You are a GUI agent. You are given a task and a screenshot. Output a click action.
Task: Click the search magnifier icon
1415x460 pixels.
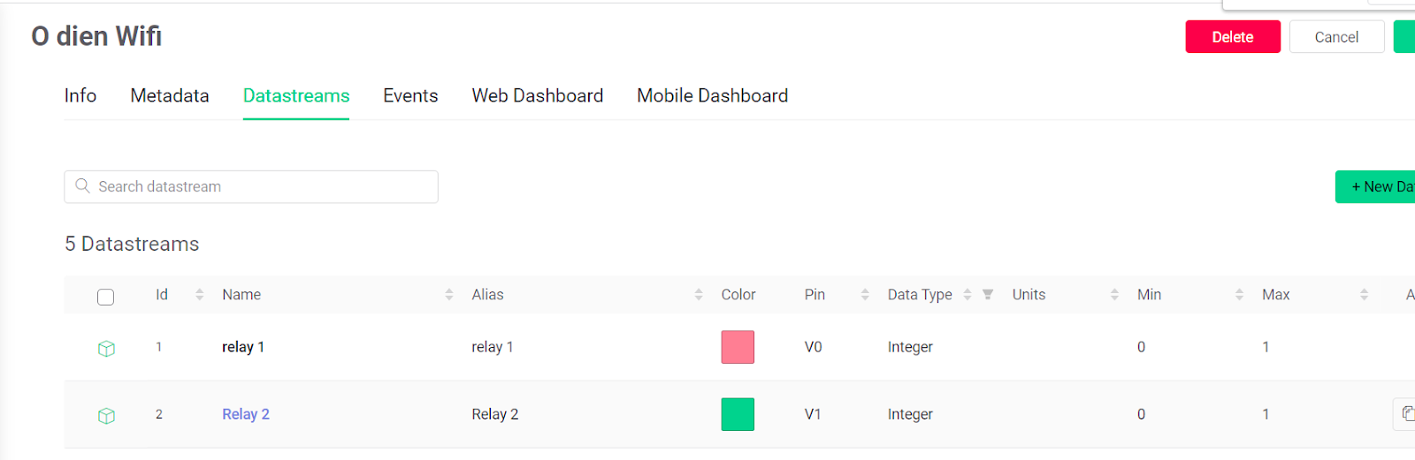pyautogui.click(x=83, y=186)
